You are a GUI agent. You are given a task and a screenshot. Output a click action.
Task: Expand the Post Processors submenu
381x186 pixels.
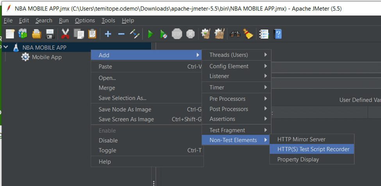pos(236,109)
